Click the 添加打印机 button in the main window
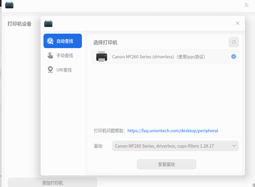This screenshot has width=255, height=187. 52,182
